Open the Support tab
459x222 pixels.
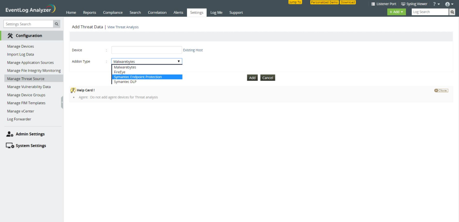coord(236,12)
